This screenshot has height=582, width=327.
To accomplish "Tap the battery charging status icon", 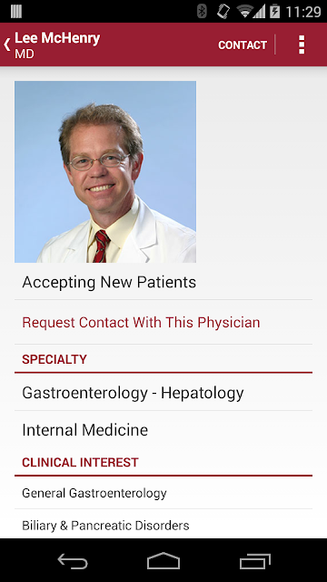I will [274, 11].
